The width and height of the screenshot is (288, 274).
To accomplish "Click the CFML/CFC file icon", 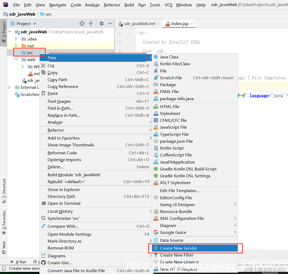I will [x=156, y=120].
